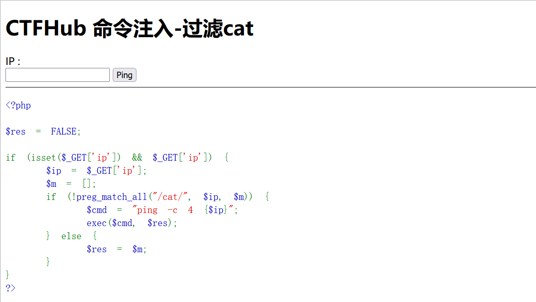Click the '} else {' line
Screen dimensions: 536x302
click(71, 236)
